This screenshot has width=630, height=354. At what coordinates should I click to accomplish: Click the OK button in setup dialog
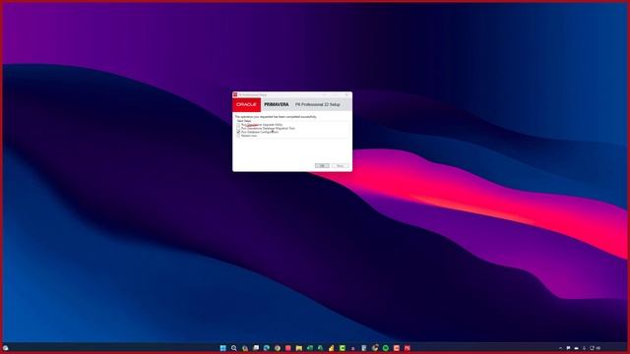(x=322, y=166)
